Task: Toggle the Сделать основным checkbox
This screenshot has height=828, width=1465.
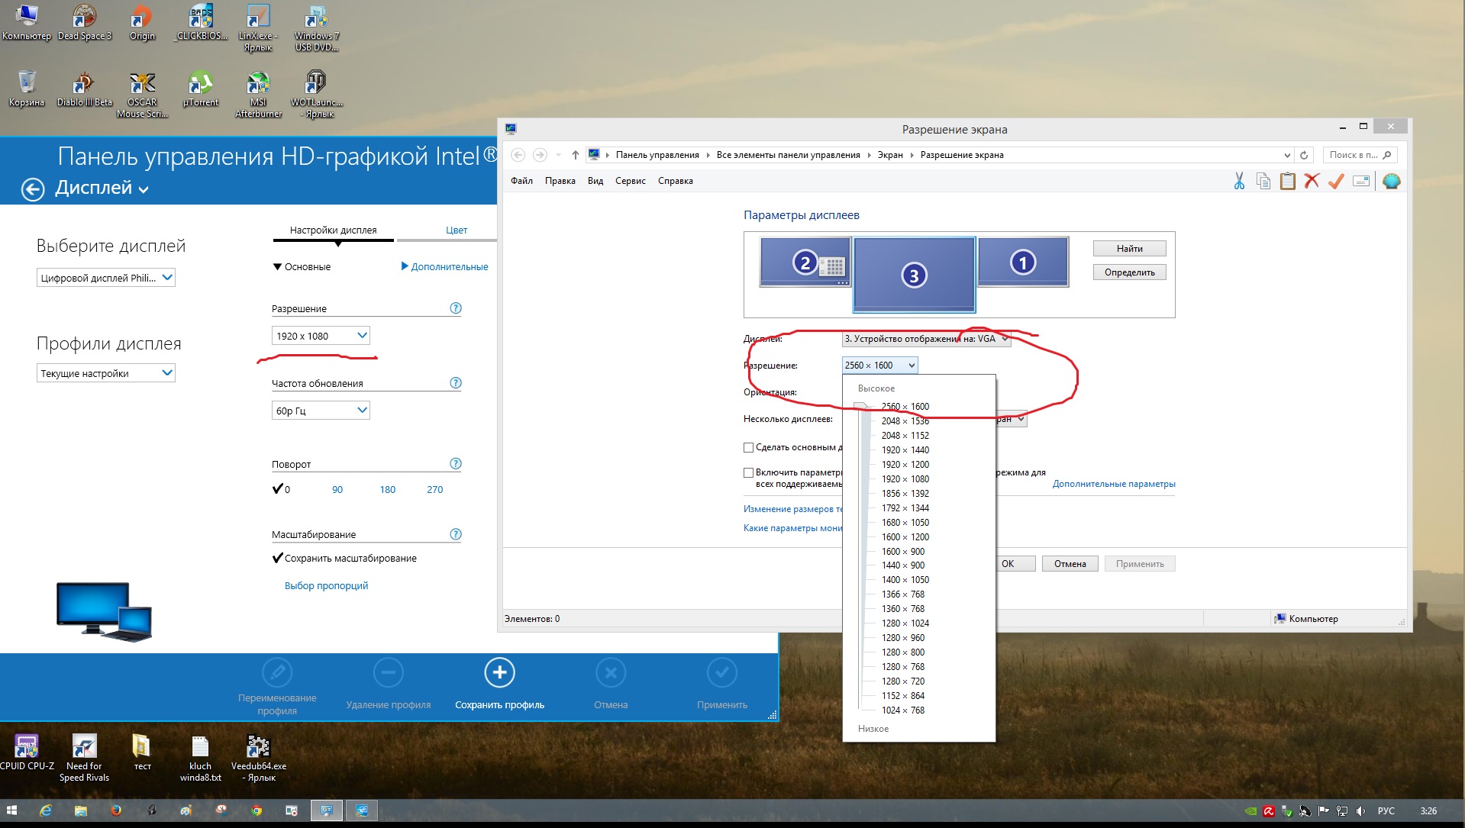Action: [749, 448]
